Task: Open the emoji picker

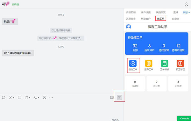Action: 4,97
